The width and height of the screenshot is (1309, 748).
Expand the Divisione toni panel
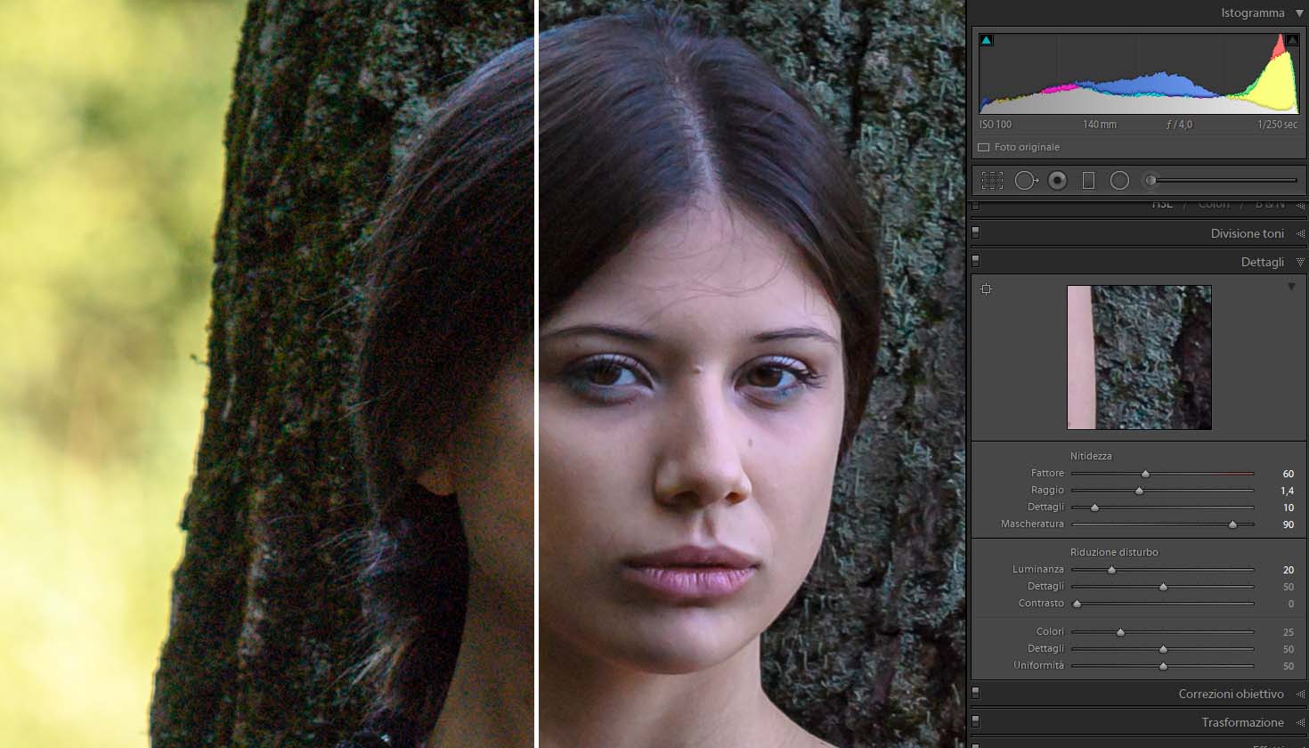point(1300,233)
